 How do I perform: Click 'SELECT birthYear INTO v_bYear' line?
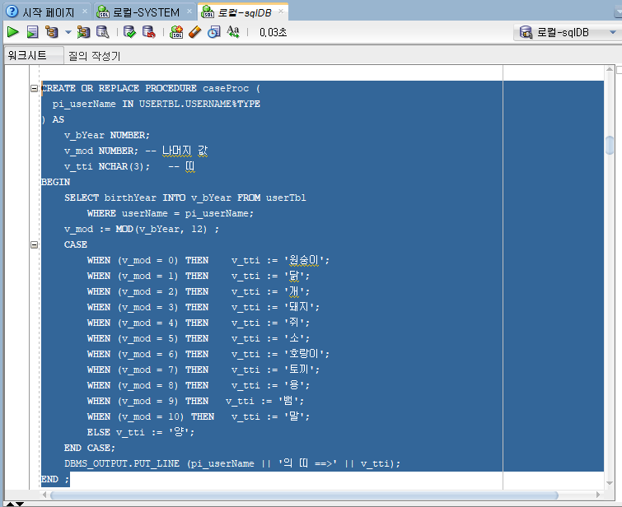(148, 198)
